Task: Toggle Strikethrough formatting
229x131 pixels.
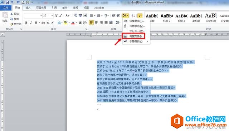Action: [43, 23]
